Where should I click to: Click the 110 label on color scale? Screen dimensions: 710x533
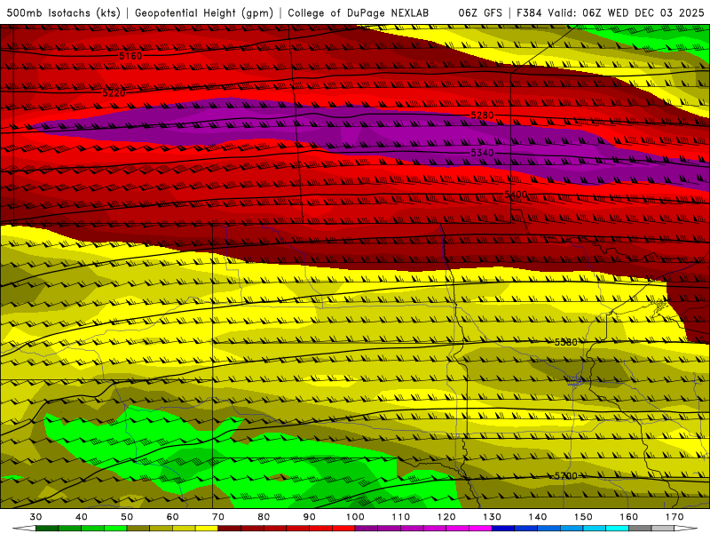(x=401, y=517)
